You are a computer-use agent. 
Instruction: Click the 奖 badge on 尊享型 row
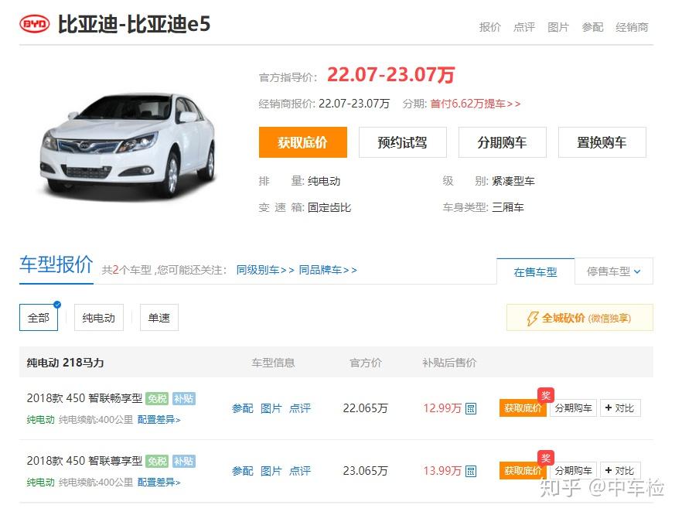[546, 458]
